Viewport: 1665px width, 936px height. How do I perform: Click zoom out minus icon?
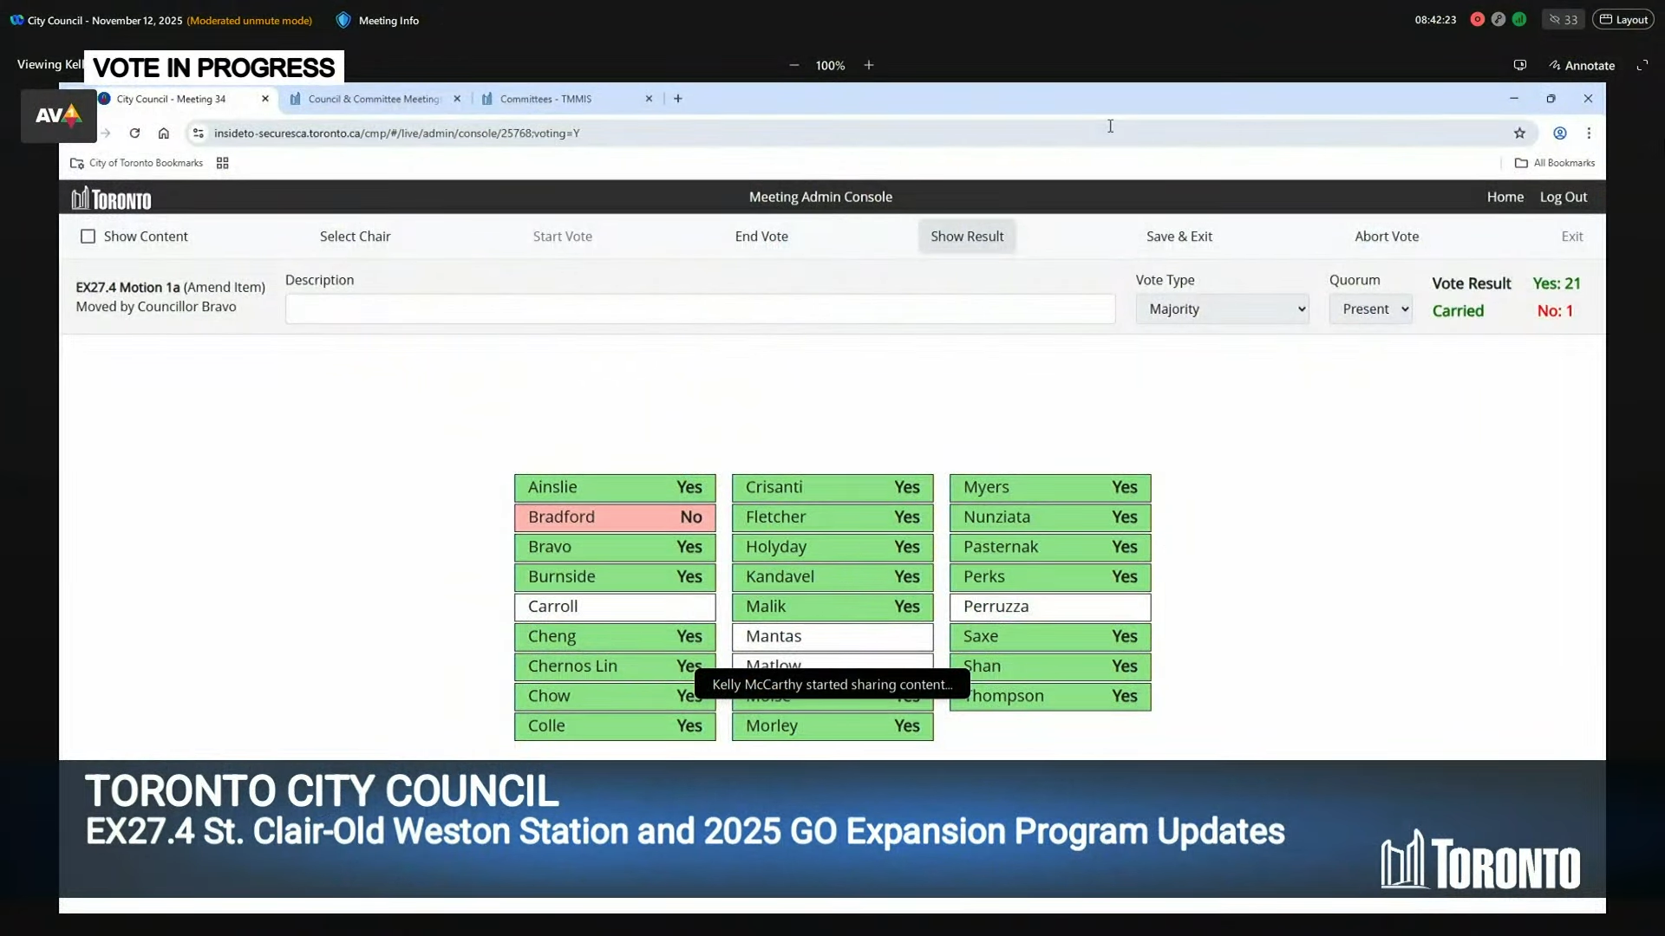793,65
